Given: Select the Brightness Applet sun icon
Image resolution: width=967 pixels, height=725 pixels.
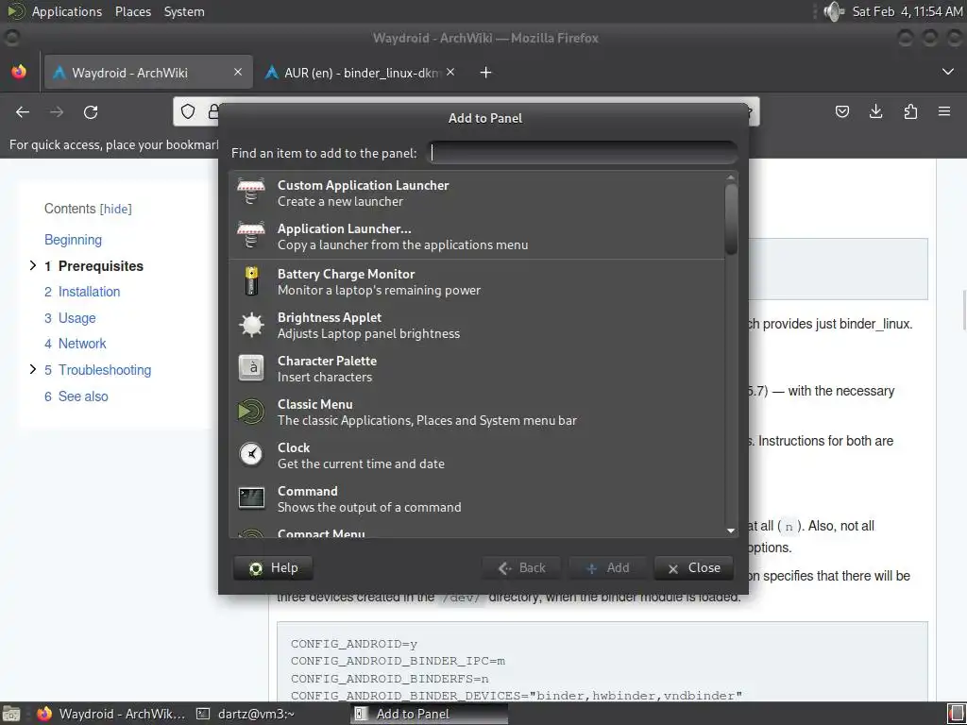Looking at the screenshot, I should click(x=251, y=325).
